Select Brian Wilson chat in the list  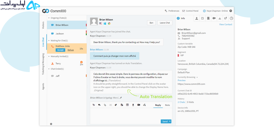67,25
